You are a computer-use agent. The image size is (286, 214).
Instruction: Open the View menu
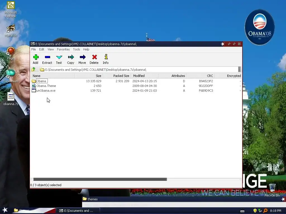(51, 49)
